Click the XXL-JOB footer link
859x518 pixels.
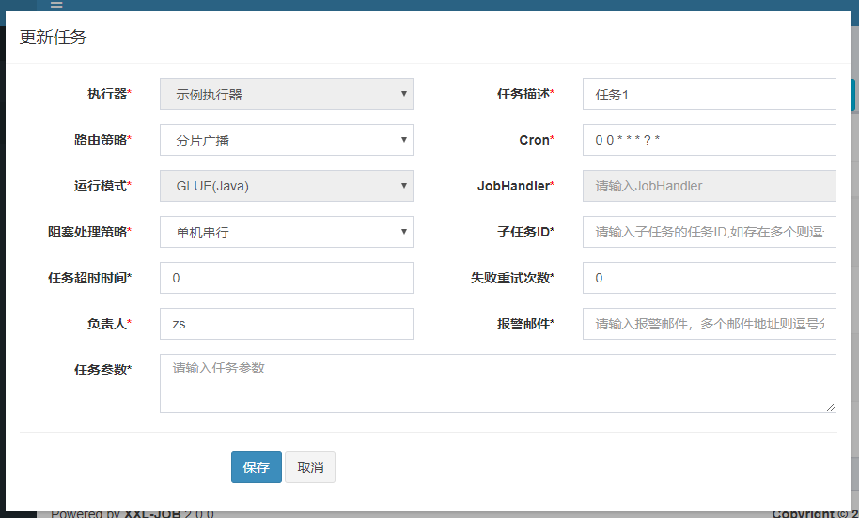pos(151,513)
